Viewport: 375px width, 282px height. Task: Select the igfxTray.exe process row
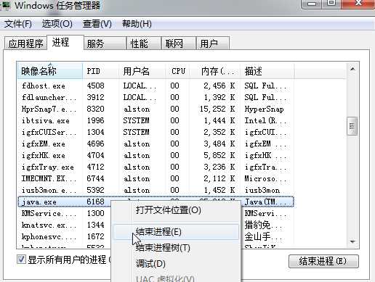click(156, 167)
